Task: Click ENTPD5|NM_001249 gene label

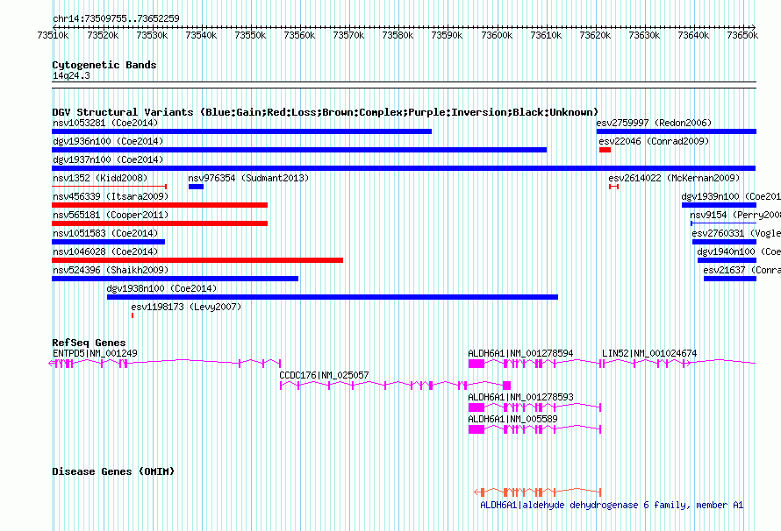Action: point(95,353)
